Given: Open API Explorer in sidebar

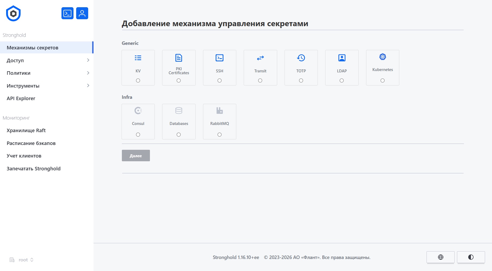Looking at the screenshot, I should (47, 98).
